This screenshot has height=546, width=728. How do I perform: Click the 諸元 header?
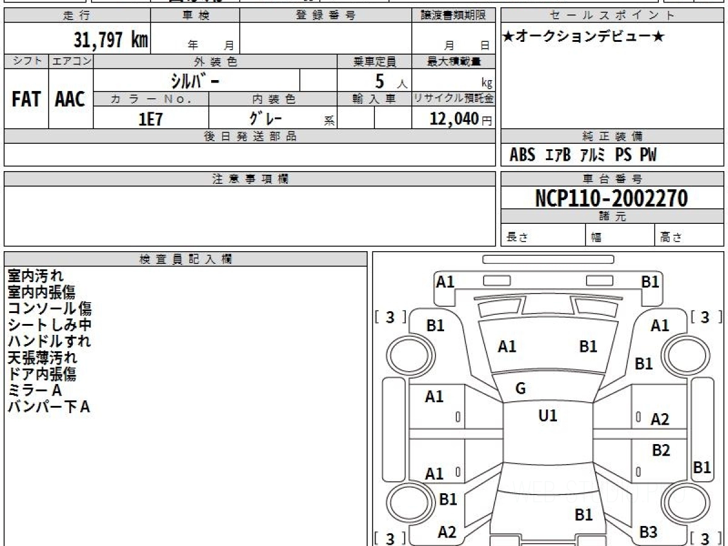tap(613, 217)
